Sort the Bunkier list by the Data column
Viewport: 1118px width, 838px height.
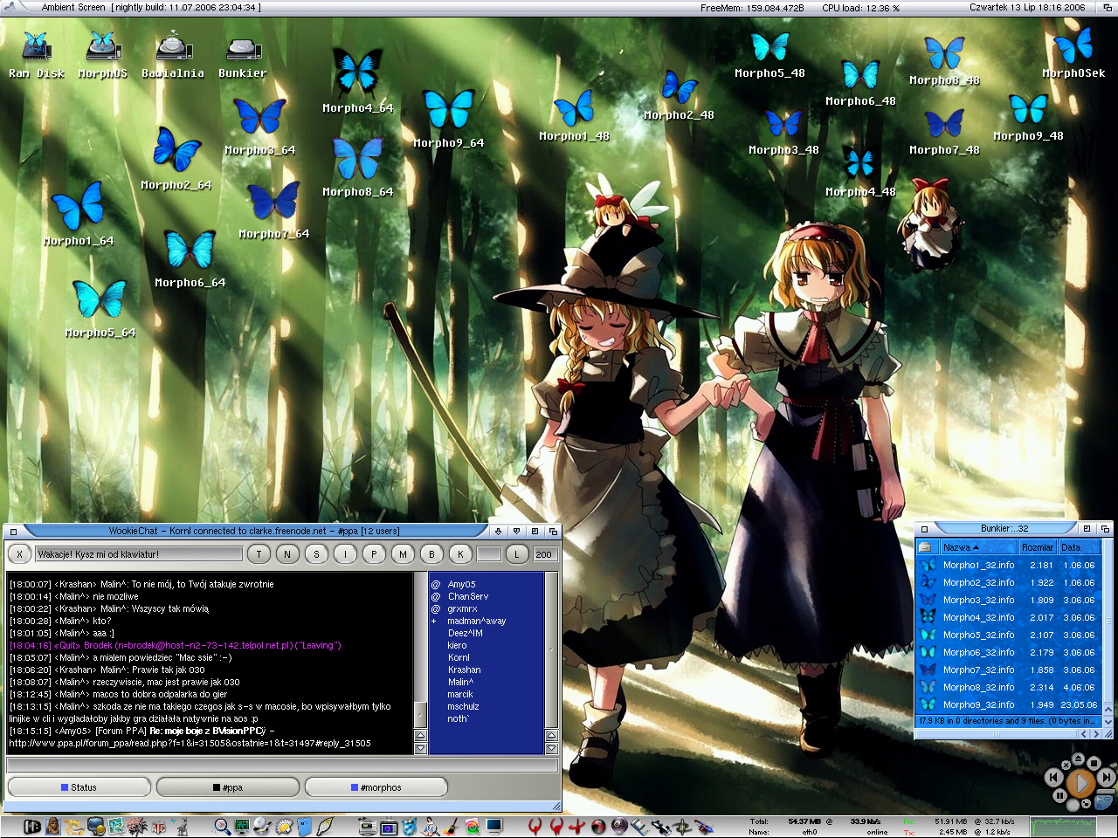pyautogui.click(x=1079, y=547)
